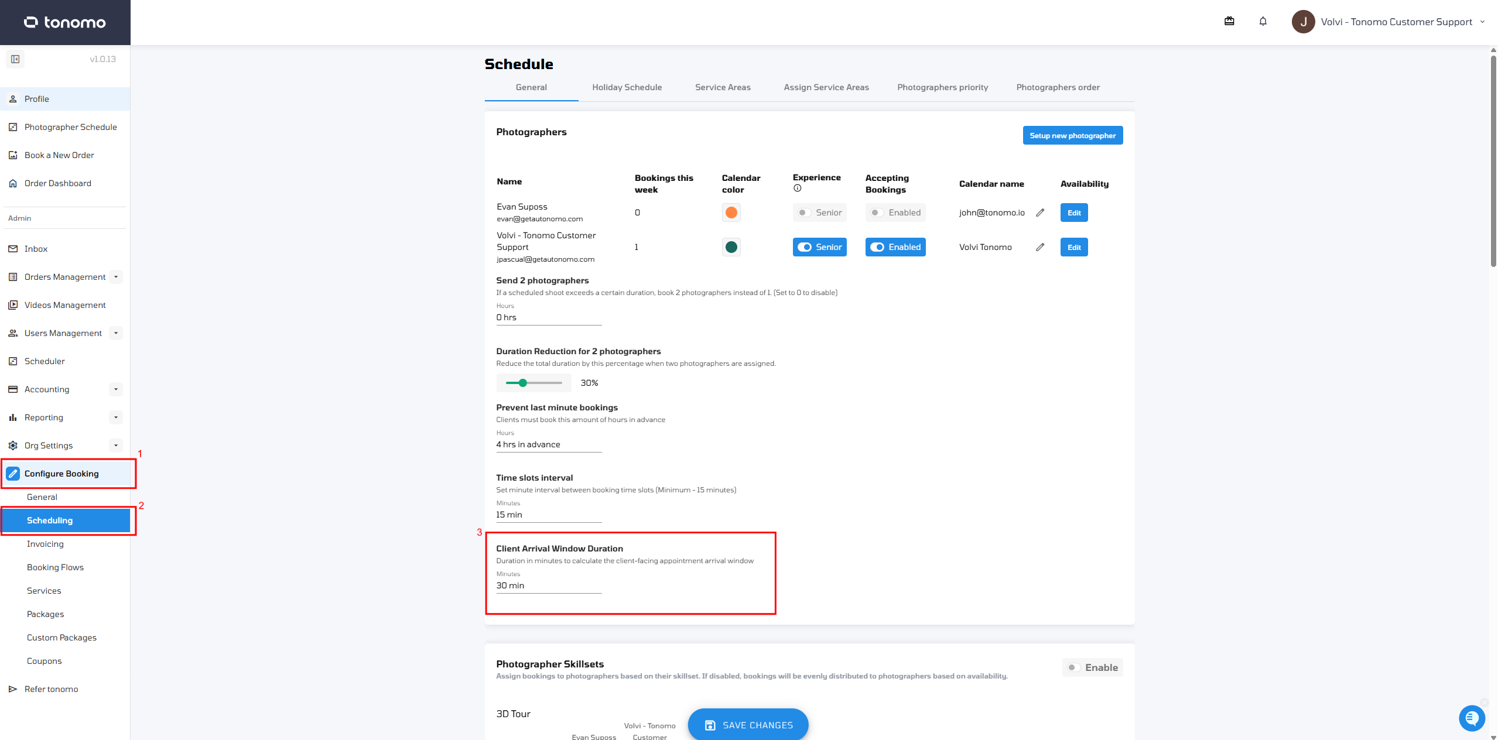Image resolution: width=1498 pixels, height=740 pixels.
Task: Pick Evan Suposs orange calendar color
Action: (x=731, y=213)
